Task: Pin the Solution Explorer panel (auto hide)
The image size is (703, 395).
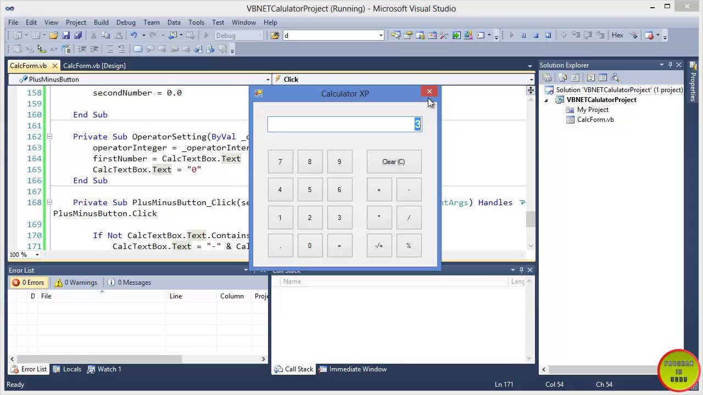Action: [x=670, y=65]
